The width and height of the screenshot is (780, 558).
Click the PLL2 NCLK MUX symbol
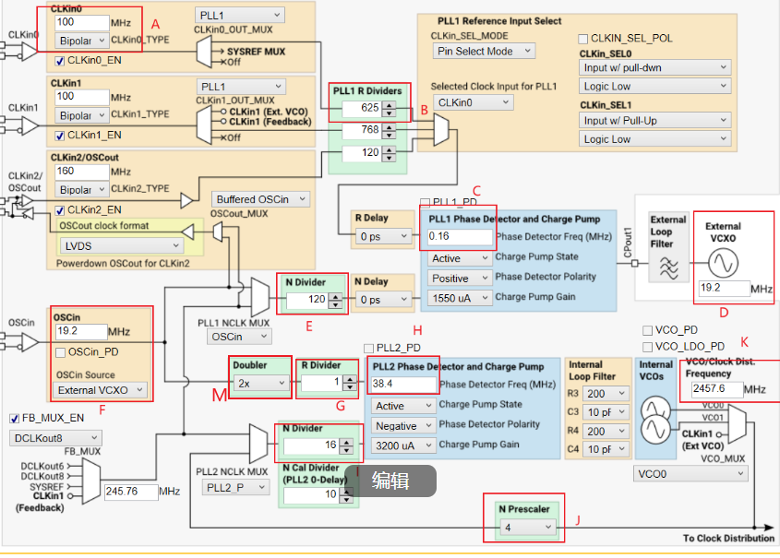tap(258, 444)
